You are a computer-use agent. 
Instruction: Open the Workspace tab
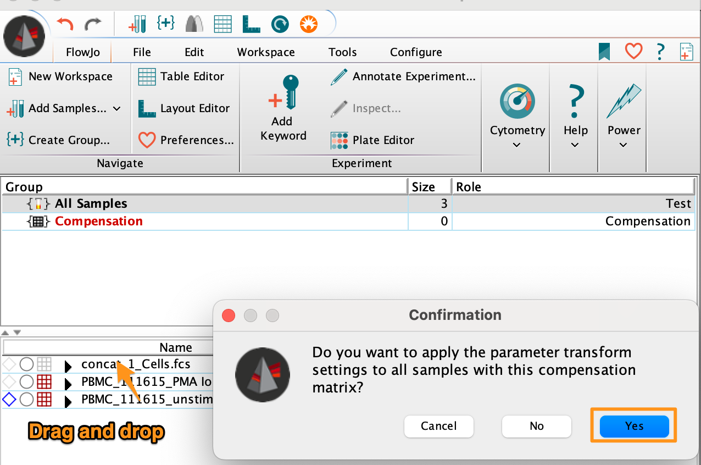(266, 52)
